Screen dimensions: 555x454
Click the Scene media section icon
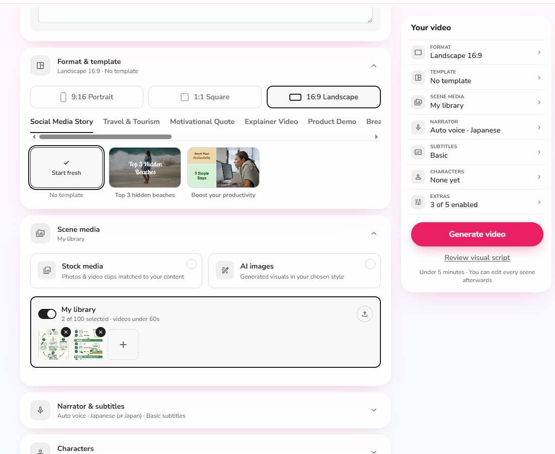[x=40, y=234]
